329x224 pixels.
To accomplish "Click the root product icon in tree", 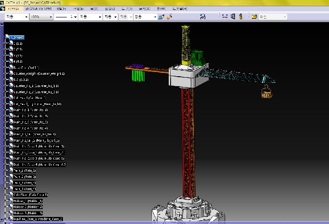I will pos(6,37).
